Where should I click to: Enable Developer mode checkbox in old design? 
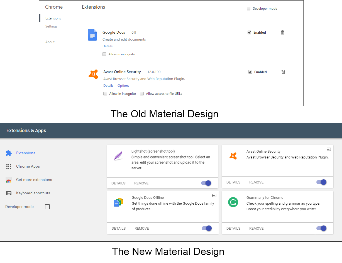tap(248, 9)
